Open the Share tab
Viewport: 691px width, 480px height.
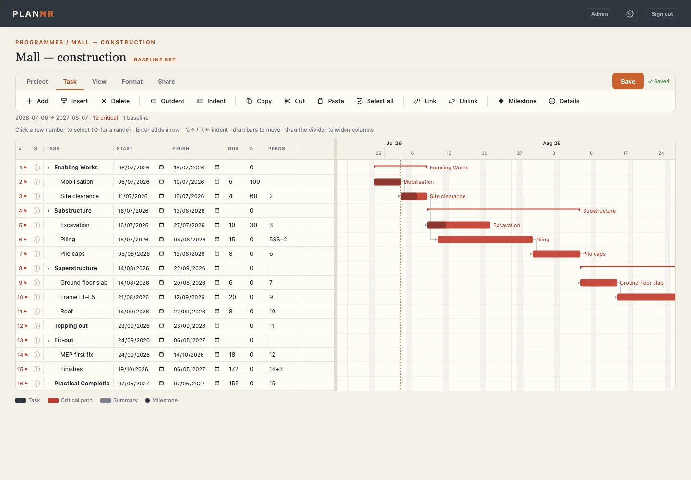pos(167,82)
